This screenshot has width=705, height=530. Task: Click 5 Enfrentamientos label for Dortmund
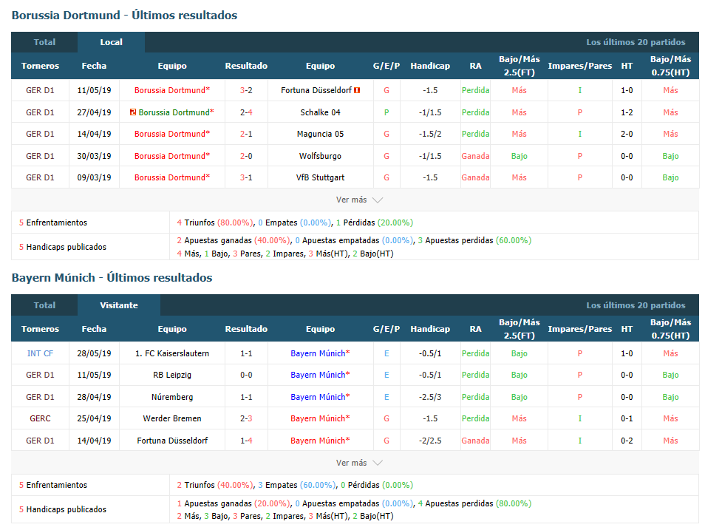[x=53, y=222]
